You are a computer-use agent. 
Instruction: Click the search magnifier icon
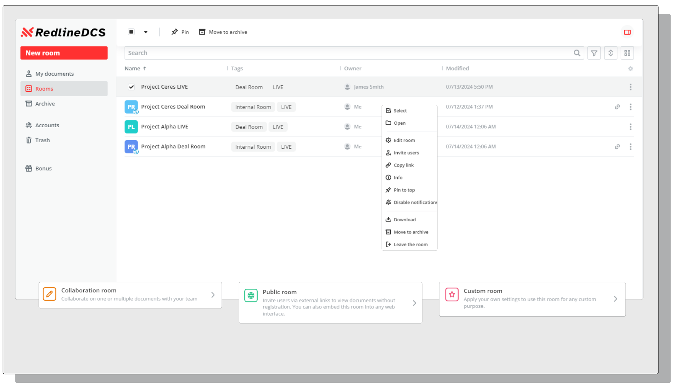pyautogui.click(x=577, y=53)
